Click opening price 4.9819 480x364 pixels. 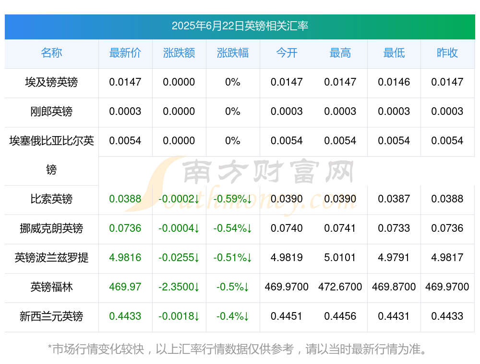click(x=287, y=258)
